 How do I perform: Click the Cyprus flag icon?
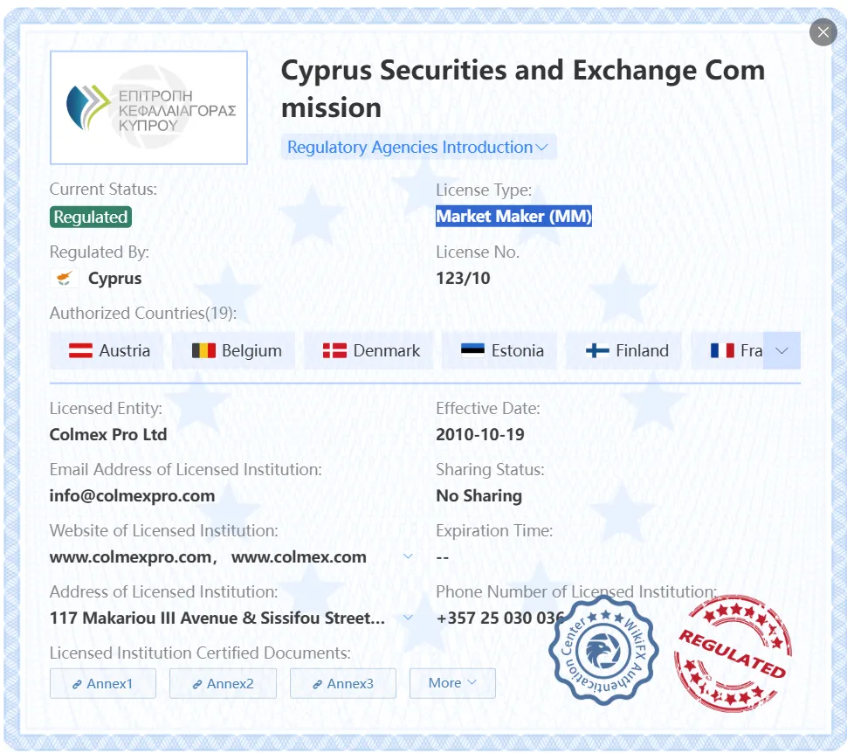coord(65,279)
